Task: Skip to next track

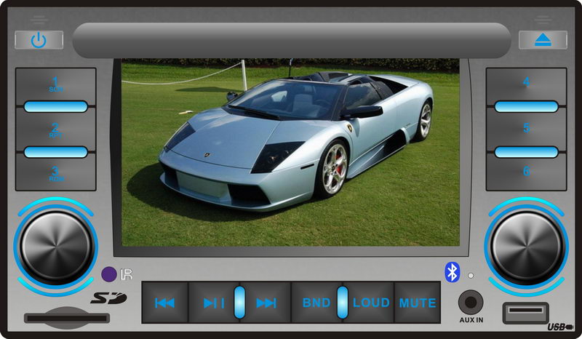Action: tap(267, 303)
